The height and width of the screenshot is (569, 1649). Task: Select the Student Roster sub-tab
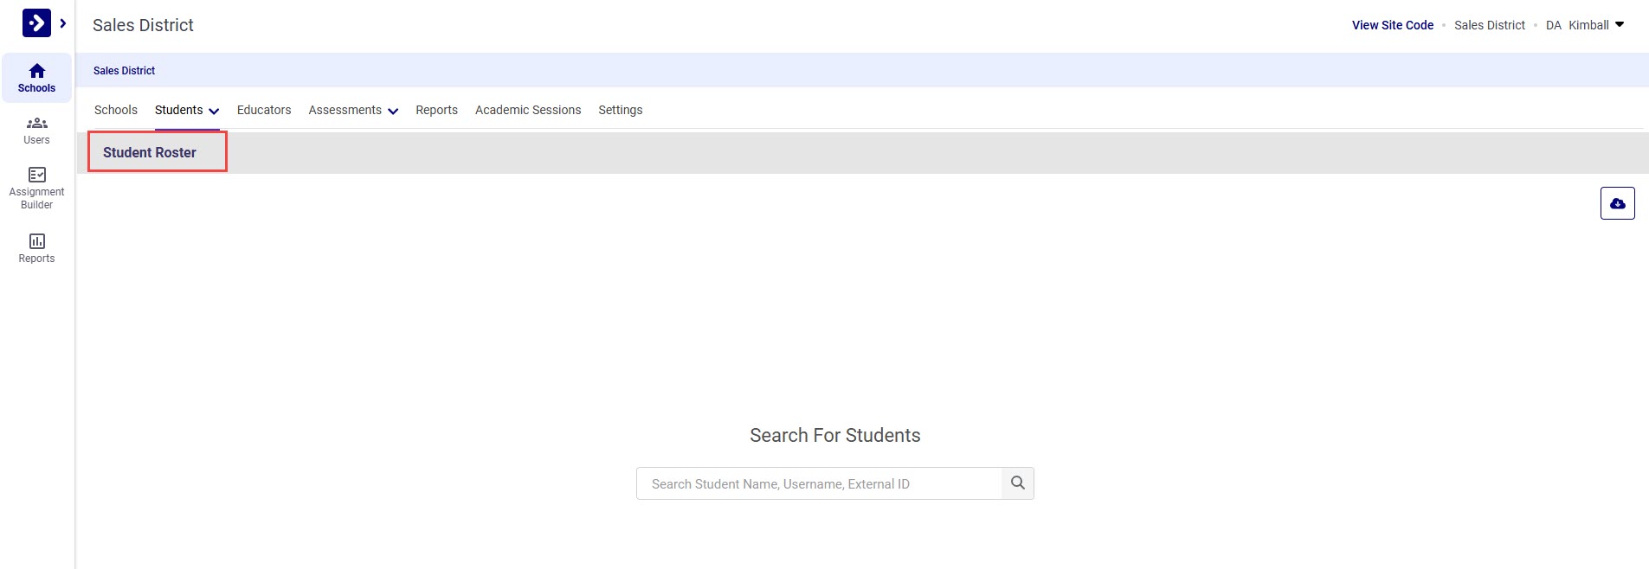148,151
